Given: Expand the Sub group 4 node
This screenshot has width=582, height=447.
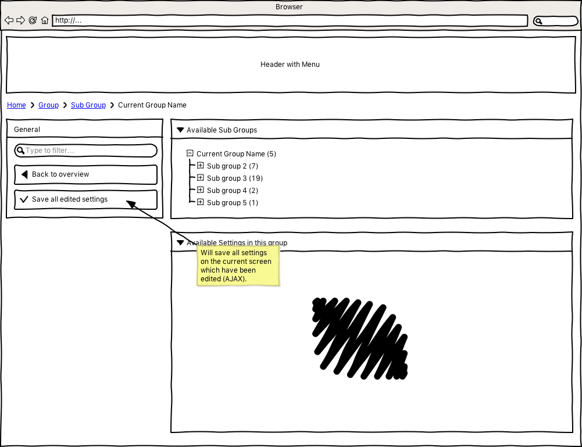Looking at the screenshot, I should coord(200,190).
